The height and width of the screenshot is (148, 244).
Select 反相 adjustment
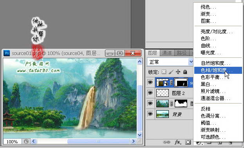tap(218, 109)
